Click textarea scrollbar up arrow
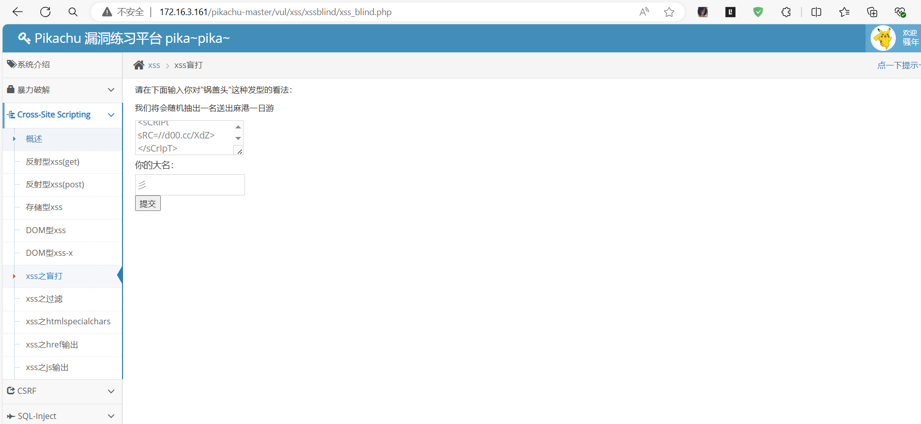The width and height of the screenshot is (921, 424). click(x=238, y=126)
